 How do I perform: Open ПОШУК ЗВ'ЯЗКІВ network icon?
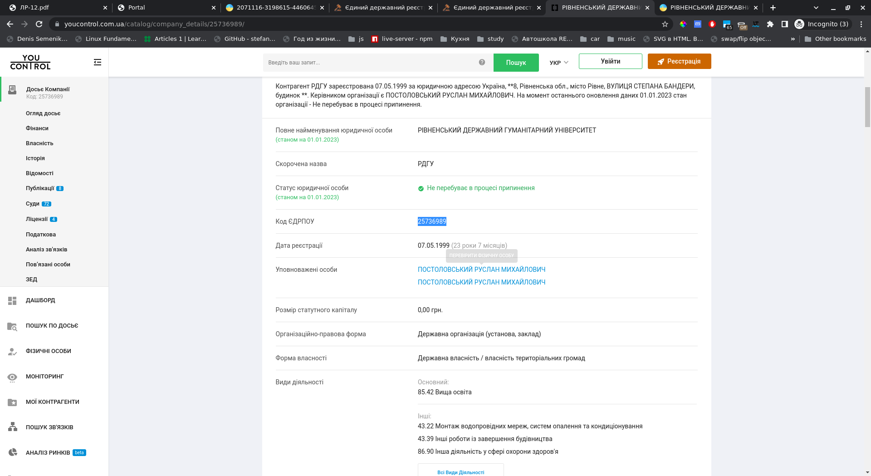12,427
